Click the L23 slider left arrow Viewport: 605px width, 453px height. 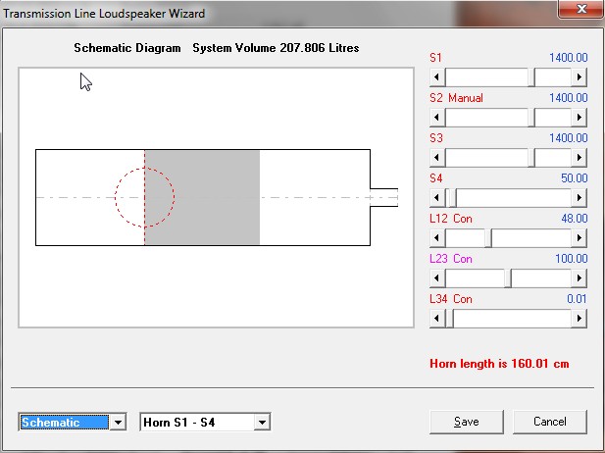pos(437,278)
